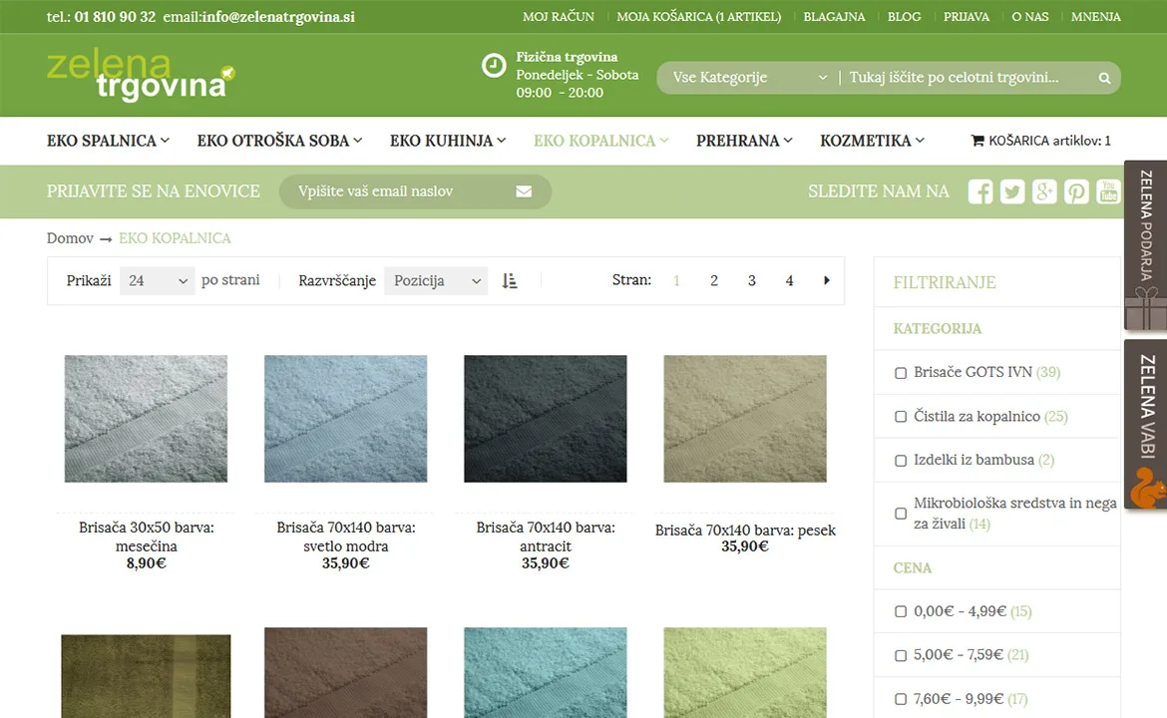The image size is (1167, 718).
Task: Open MOJA KOŠARICA (1 ARTIKEL)
Action: click(699, 16)
